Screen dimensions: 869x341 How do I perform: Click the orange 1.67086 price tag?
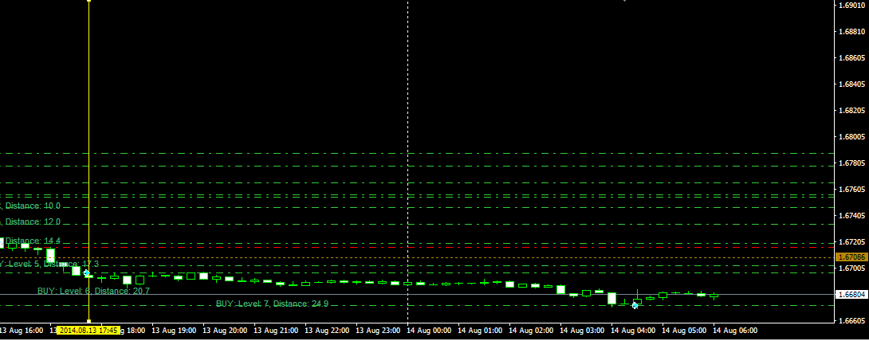[x=851, y=257]
